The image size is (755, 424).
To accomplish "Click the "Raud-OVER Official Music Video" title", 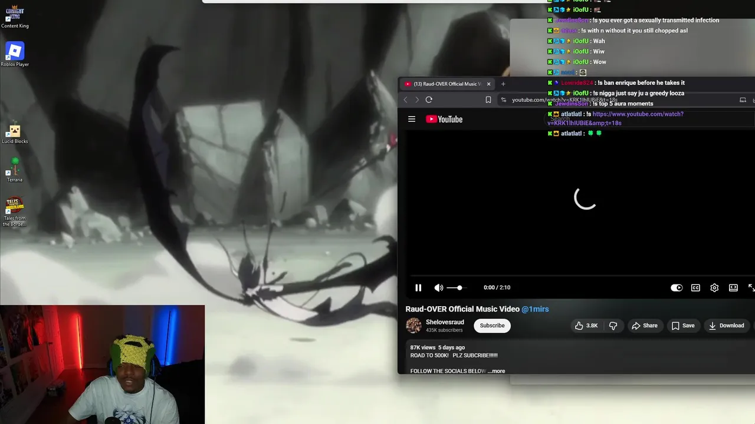I will (x=462, y=309).
